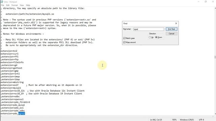This screenshot has width=216, height=121.
Task: Click the Notepad icon in title bar
Action: tap(2, 2)
